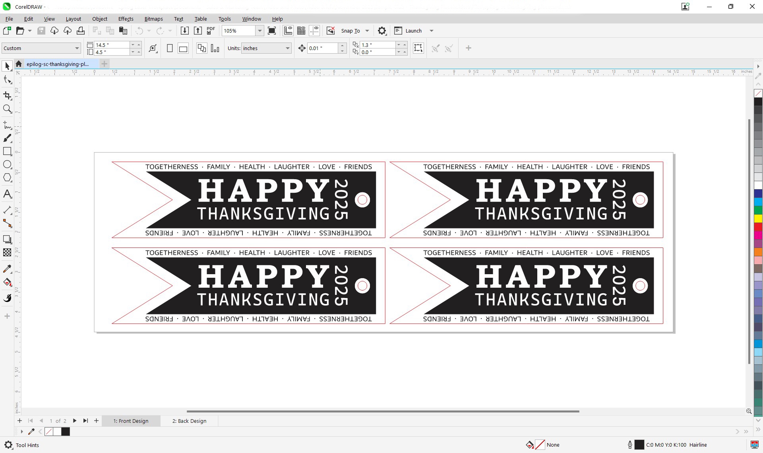Open the Bitmaps menu
Viewport: 763px width, 453px height.
(153, 19)
